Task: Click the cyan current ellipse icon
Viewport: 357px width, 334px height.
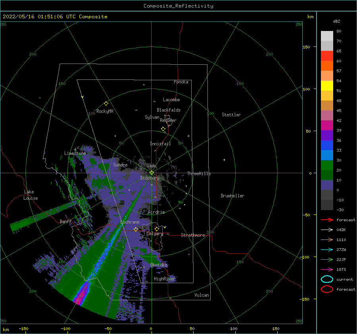Action: point(327,279)
